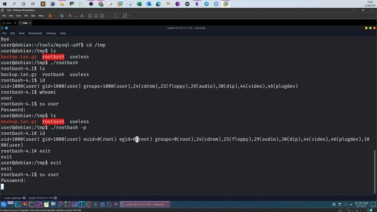Launch the terminal from Kali panel
This screenshot has width=377, height=212.
click(18, 204)
